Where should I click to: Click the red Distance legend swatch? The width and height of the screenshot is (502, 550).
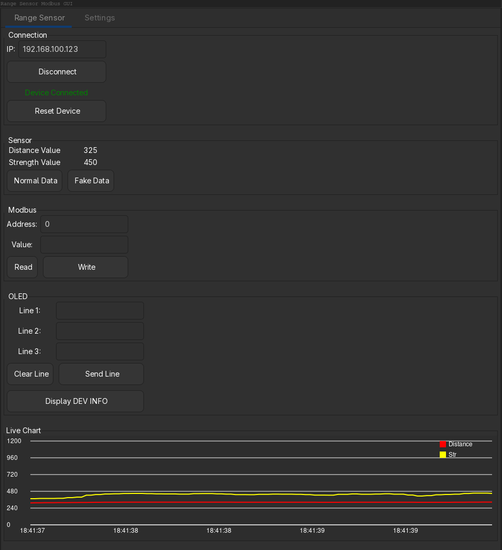pyautogui.click(x=443, y=444)
